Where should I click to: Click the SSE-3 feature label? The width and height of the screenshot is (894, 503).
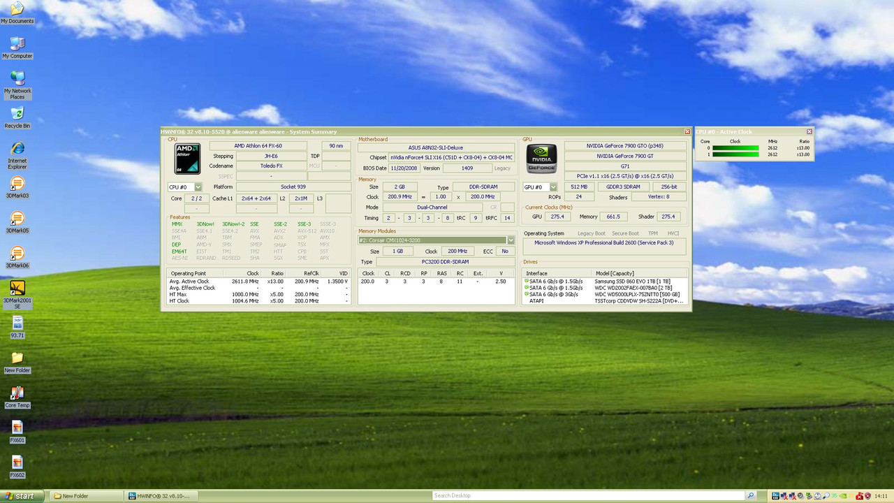[x=304, y=224]
